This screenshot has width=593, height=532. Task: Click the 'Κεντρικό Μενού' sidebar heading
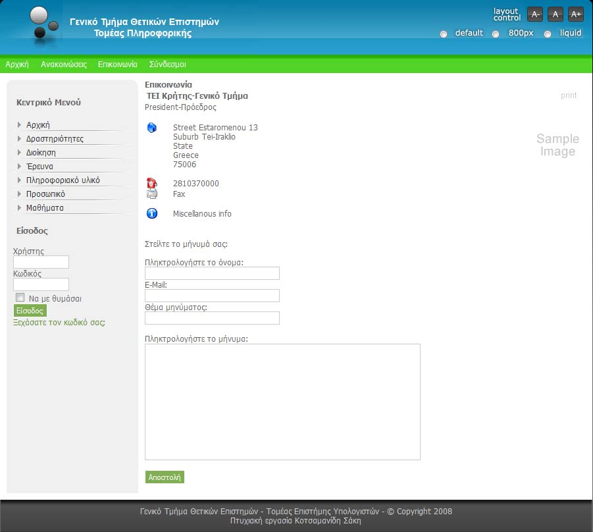[49, 103]
